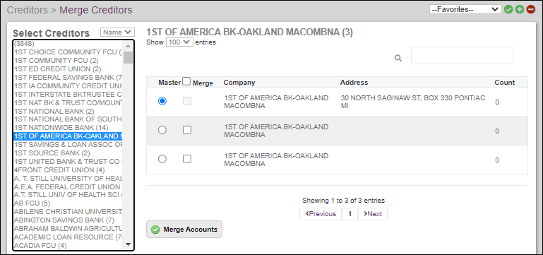Screen dimensions: 543x255
Task: Select the third row Master radio button
Action: point(162,159)
